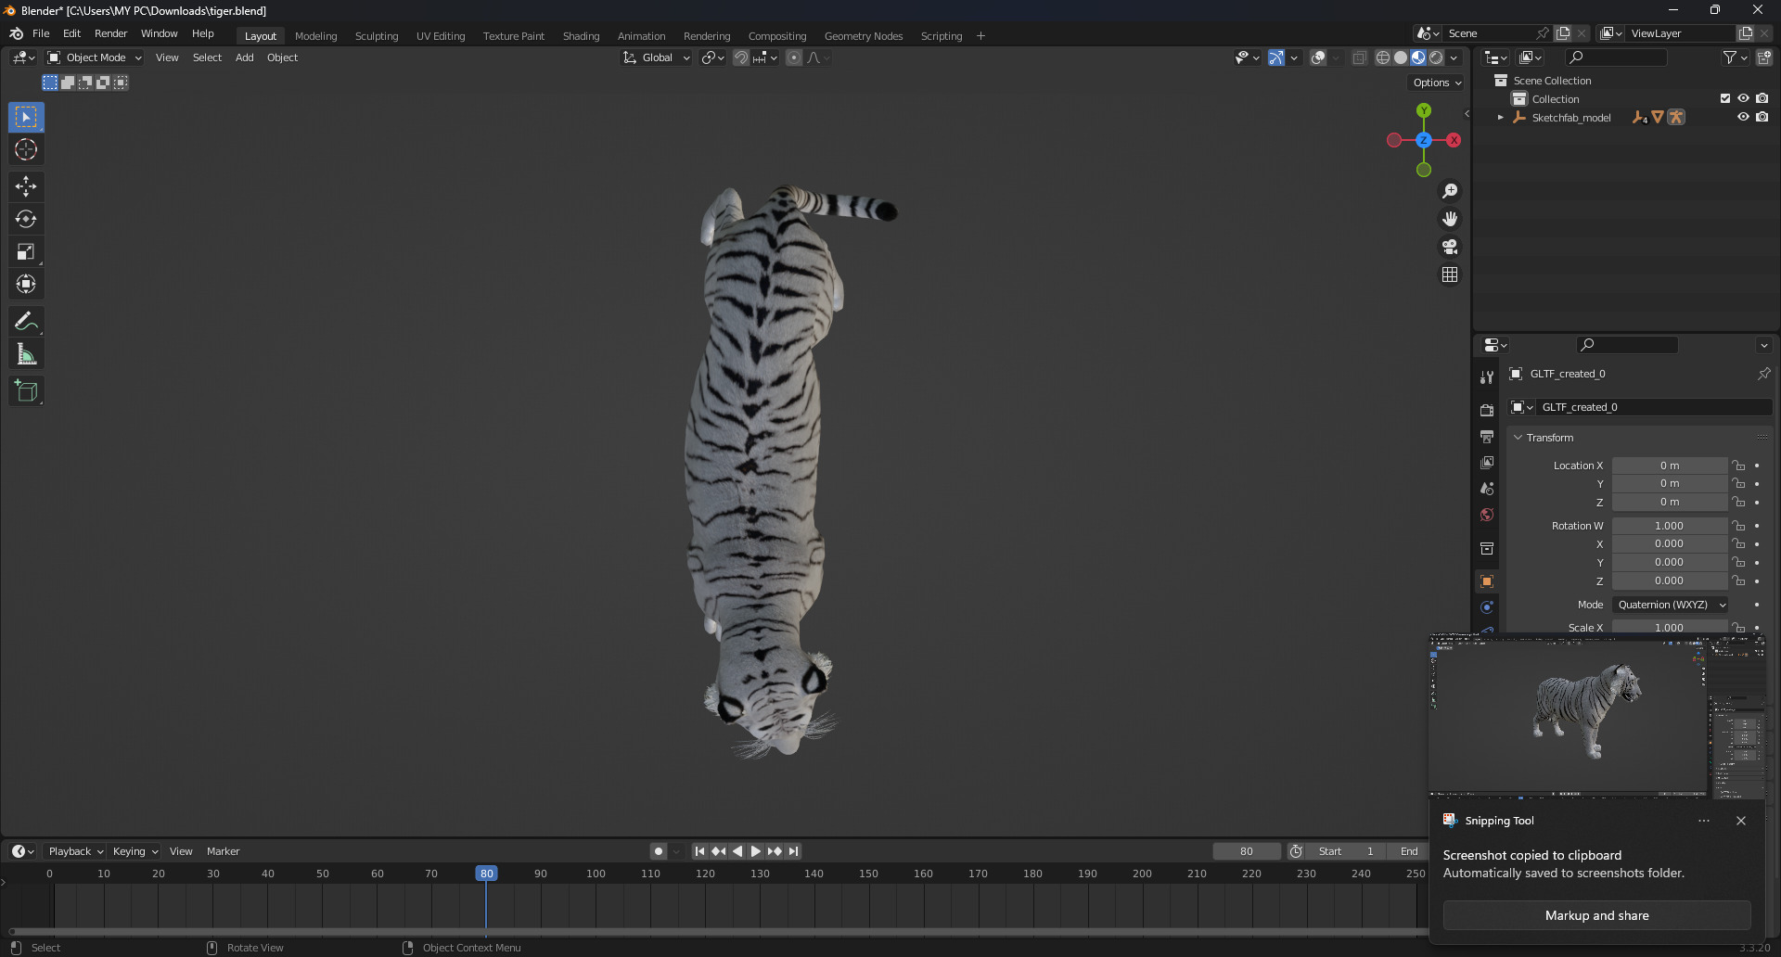1781x957 pixels.
Task: Toggle the camera view icon
Action: pos(1450,247)
